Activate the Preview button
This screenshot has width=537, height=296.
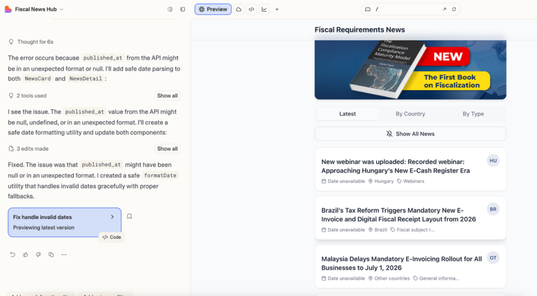point(213,9)
